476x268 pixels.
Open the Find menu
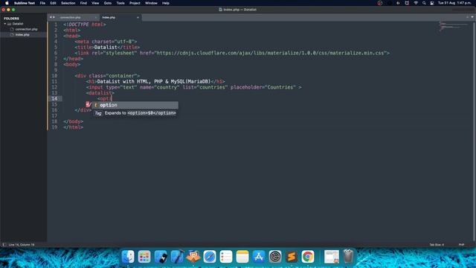click(x=83, y=3)
